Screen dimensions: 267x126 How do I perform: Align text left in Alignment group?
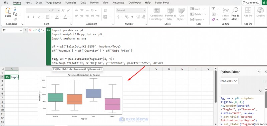tap(76, 17)
